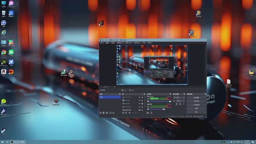Pop out the Audio Mixer dock
This screenshot has width=256, height=144.
(171, 94)
